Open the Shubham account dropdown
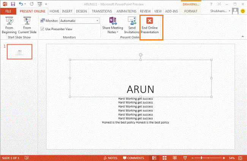The height and width of the screenshot is (161, 247). point(220,11)
